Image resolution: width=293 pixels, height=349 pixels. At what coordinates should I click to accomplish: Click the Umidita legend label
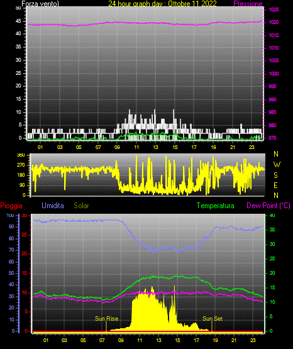pyautogui.click(x=53, y=206)
